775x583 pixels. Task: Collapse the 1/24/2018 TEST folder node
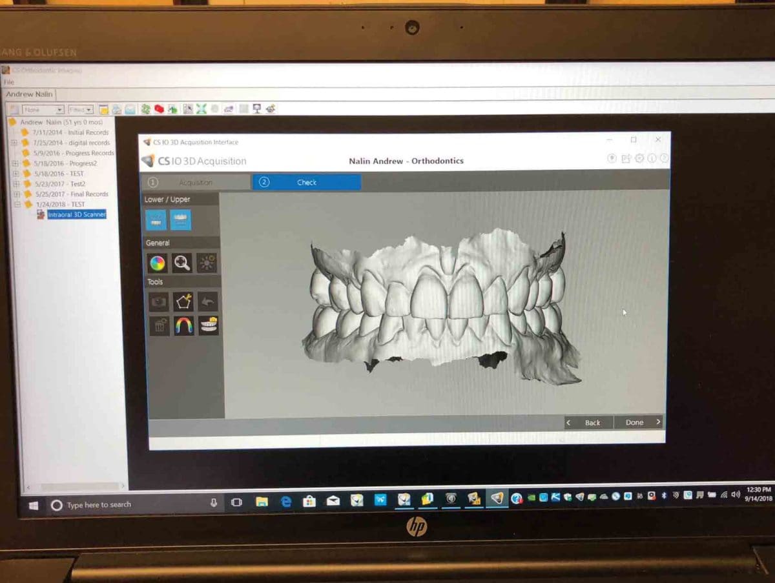pyautogui.click(x=14, y=204)
